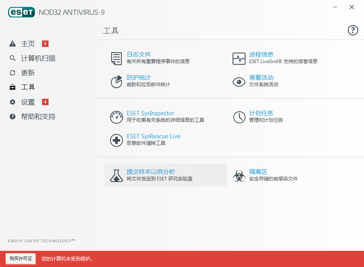This screenshot has height=267, width=364.
Task: Open the 隔离区 link
Action: point(258,172)
